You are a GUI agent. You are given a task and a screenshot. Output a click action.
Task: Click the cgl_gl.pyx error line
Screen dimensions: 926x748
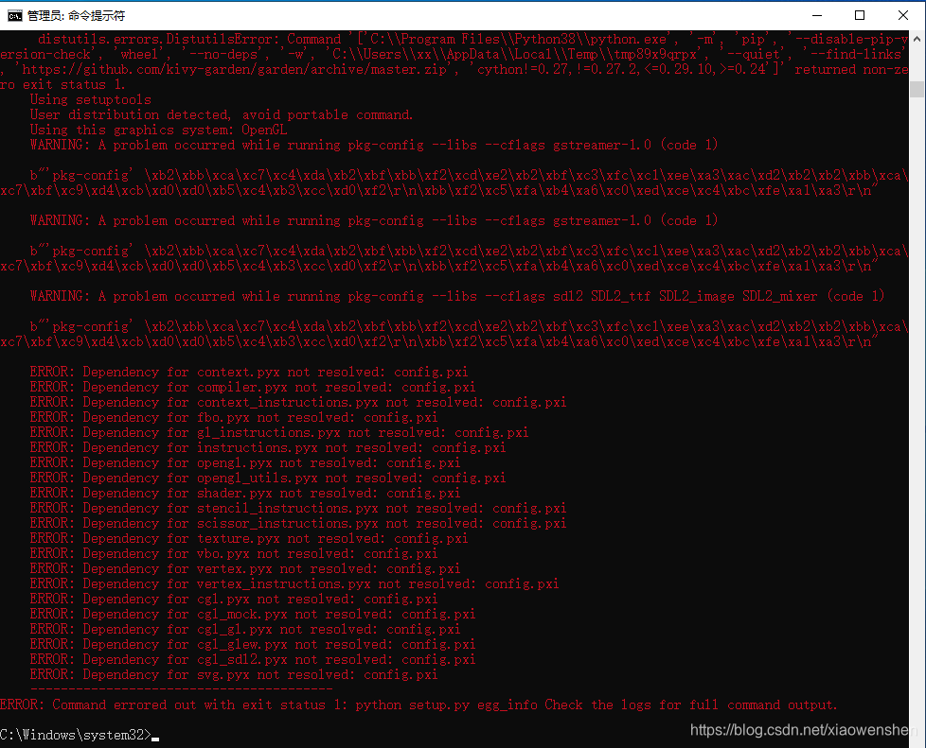245,630
